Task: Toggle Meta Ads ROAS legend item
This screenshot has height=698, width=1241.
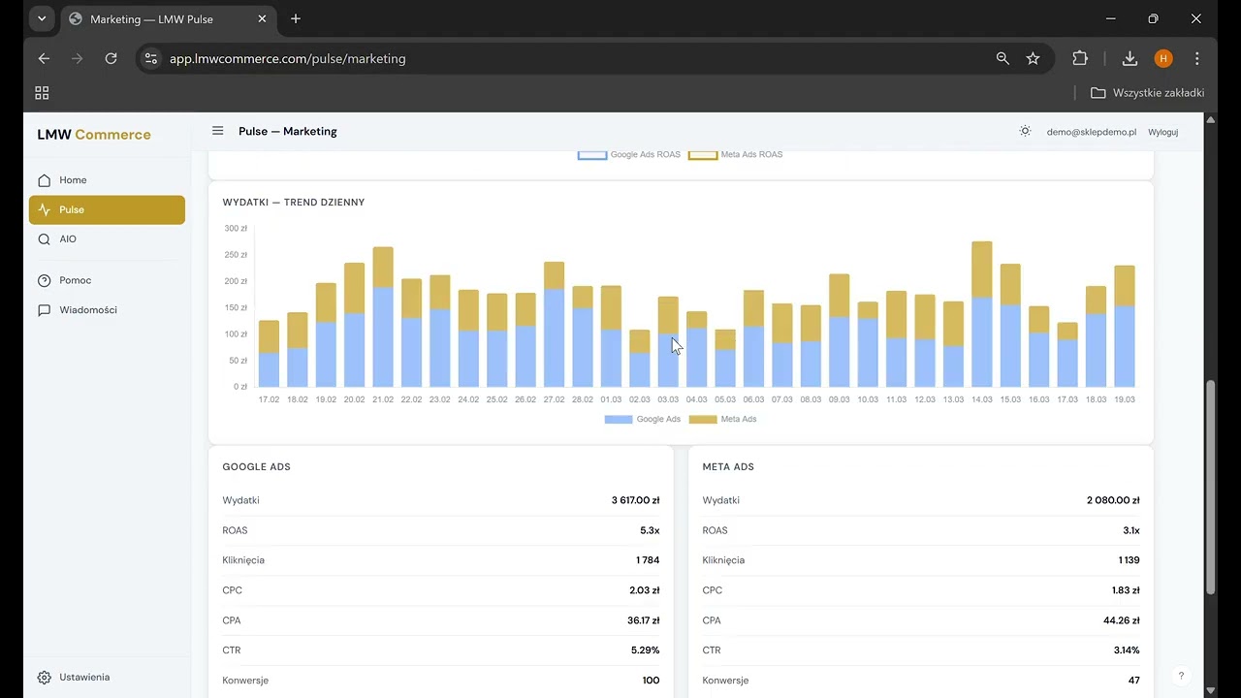Action: click(735, 155)
